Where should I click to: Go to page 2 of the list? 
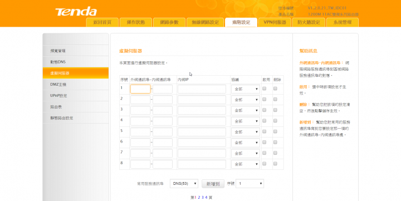coord(199,198)
